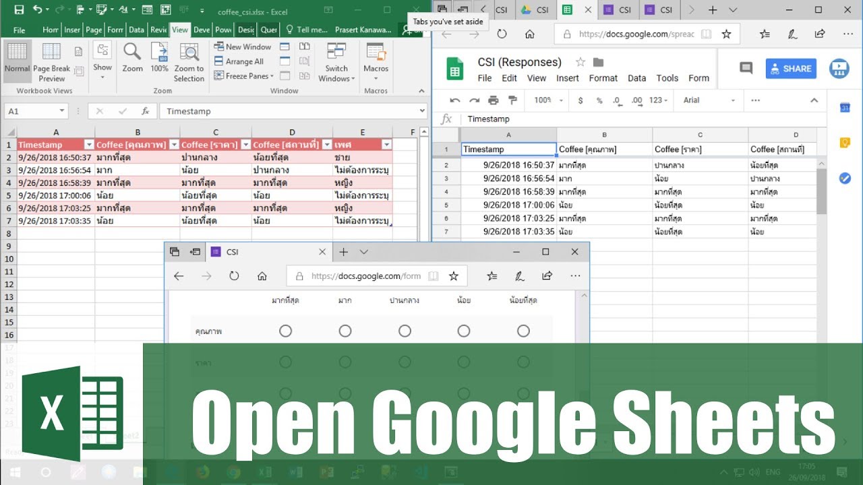Refresh the Google Sheets browser page
Screen dimensions: 863x485
[501, 34]
